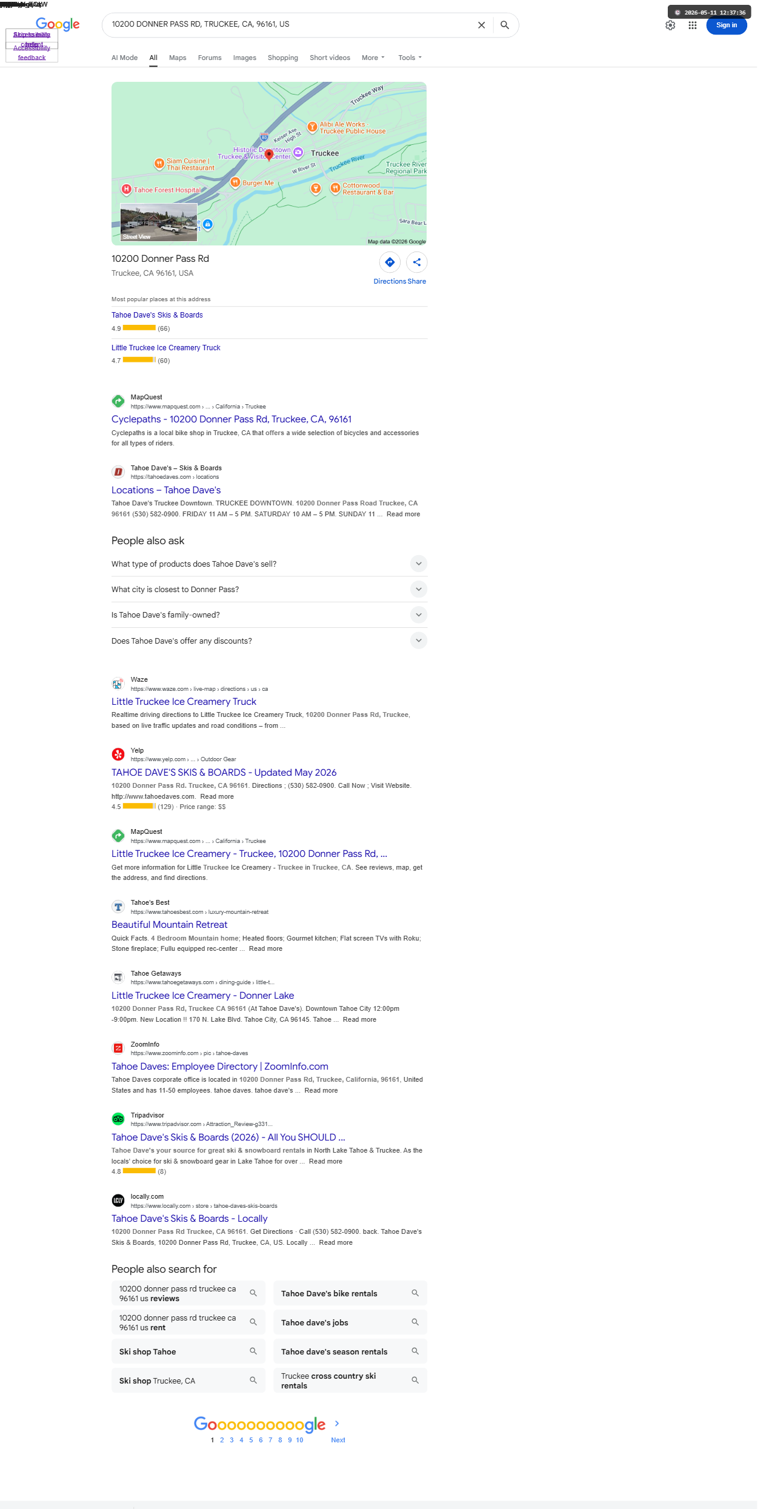Expand 'Does Tahoe Dave's offer any discounts?'
The image size is (766, 1509).
[x=269, y=641]
